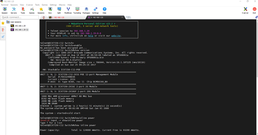Open the paper-plane Macros sidebar tab
The image size is (258, 135).
tap(3, 37)
